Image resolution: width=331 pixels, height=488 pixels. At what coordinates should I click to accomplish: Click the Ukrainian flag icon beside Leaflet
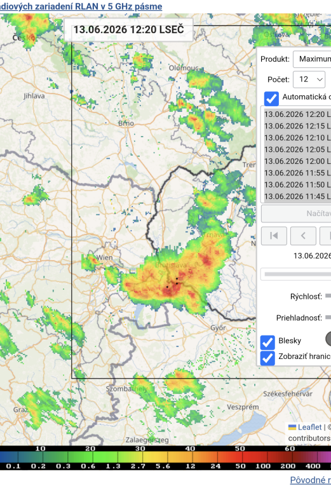pos(292,427)
